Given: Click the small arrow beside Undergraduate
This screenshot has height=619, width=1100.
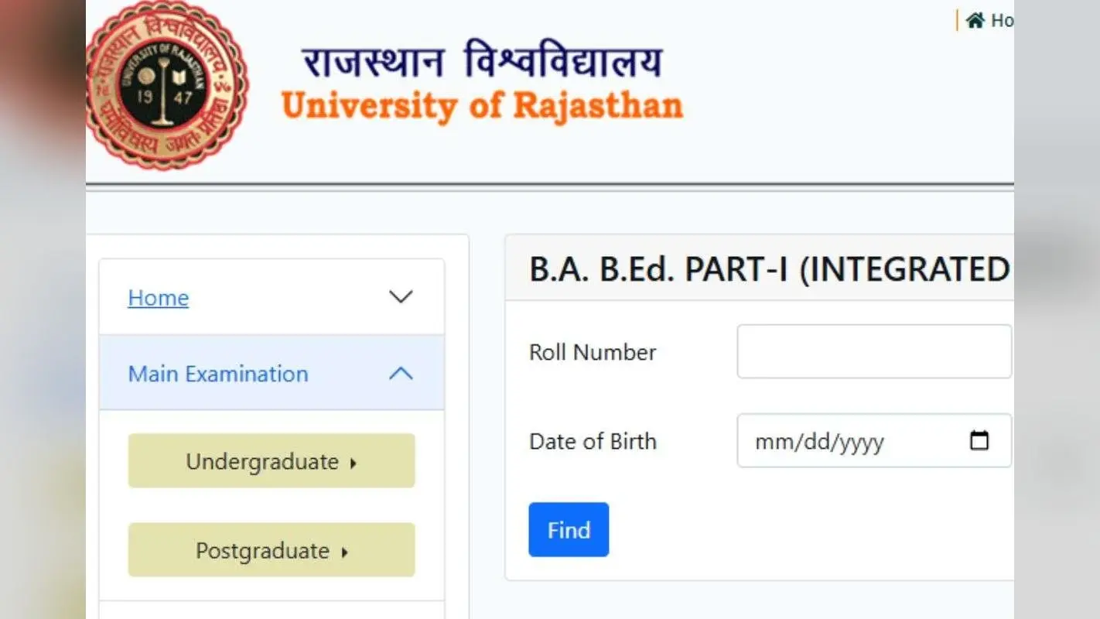Looking at the screenshot, I should [354, 463].
